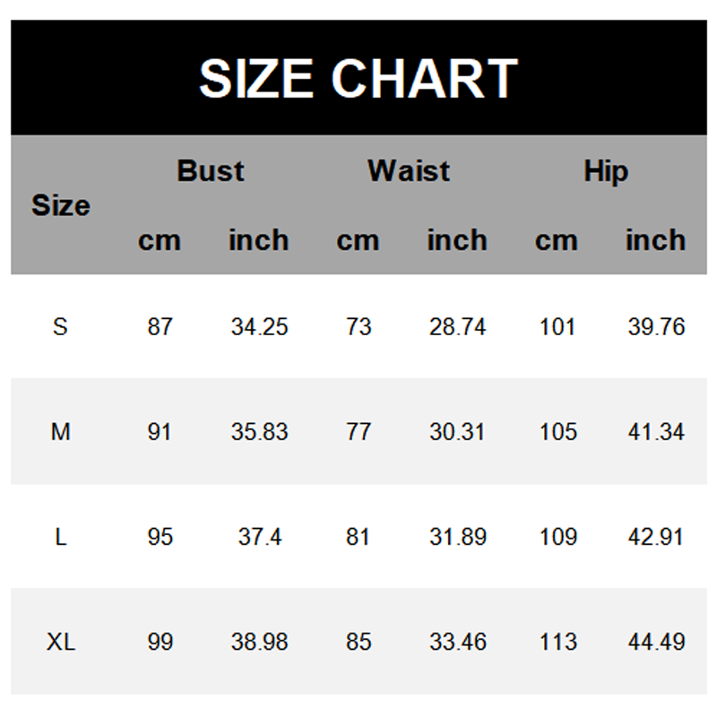Click the 35.83 inch bust cell
717x717 pixels.
tap(259, 432)
